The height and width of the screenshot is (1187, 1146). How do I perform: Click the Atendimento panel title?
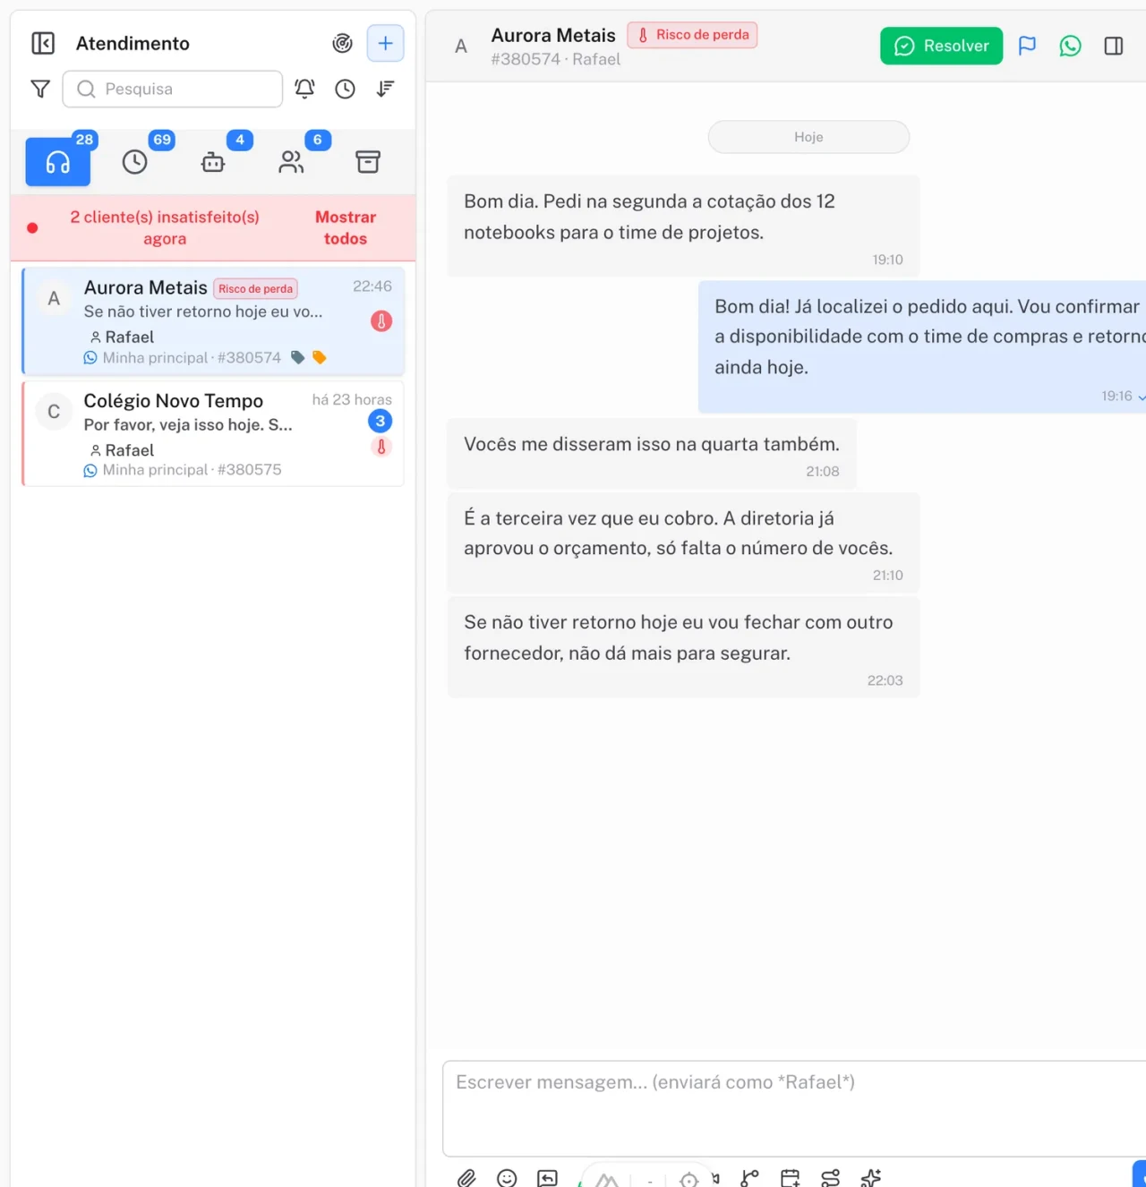point(133,43)
